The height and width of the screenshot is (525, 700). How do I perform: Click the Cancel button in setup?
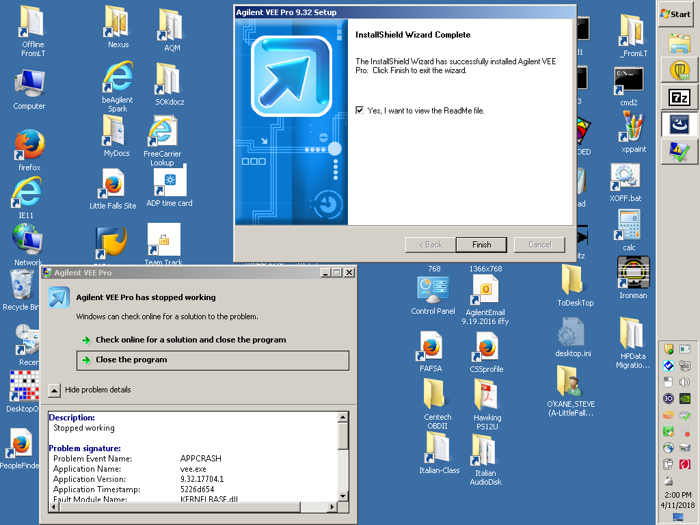pyautogui.click(x=539, y=245)
